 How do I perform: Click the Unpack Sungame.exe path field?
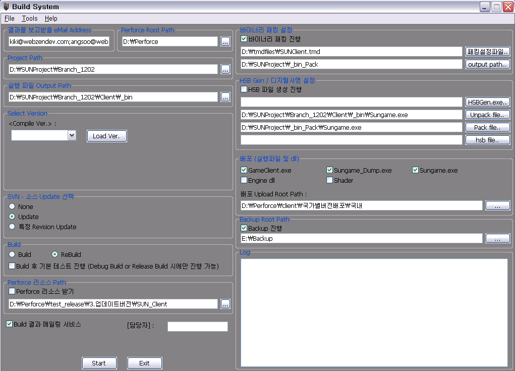tap(352, 115)
